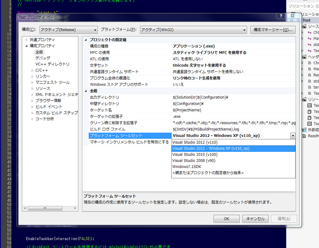Viewport: 319px width, 248px height.
Task: Select VC++ ディレクトリ in the tree
Action: [x=52, y=64]
